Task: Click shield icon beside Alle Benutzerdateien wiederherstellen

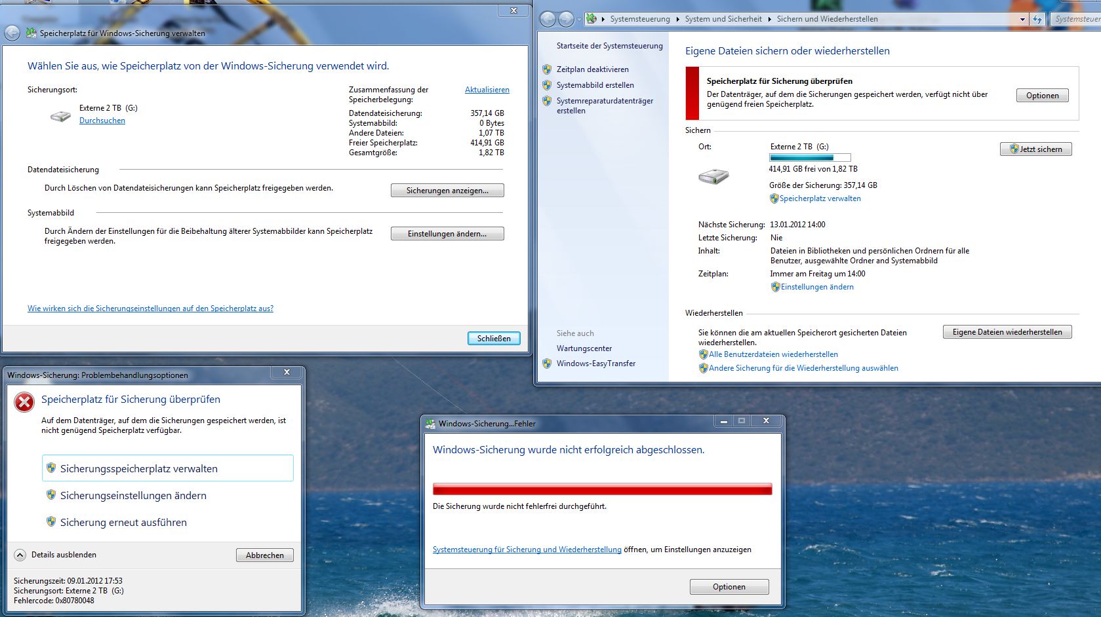Action: [x=703, y=354]
